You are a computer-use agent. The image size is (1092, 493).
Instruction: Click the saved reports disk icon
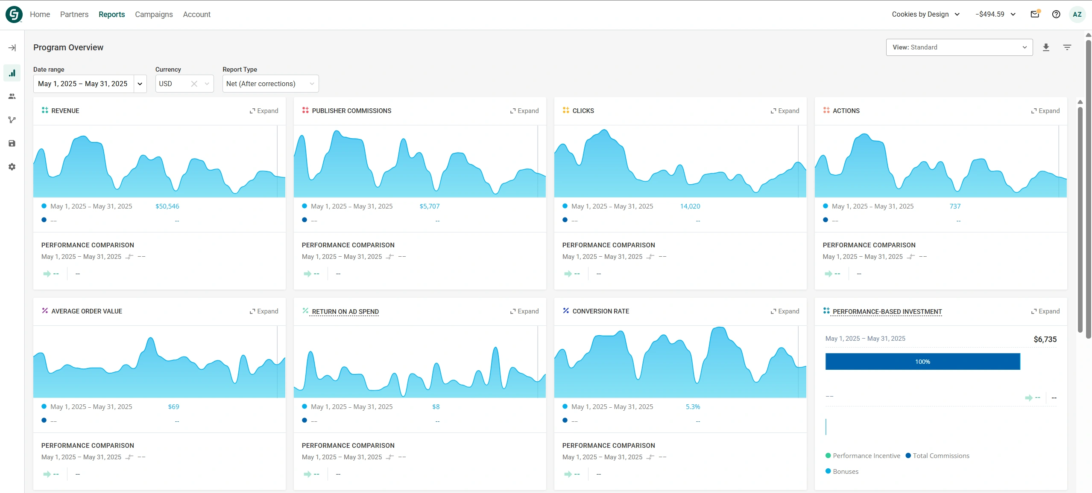12,143
